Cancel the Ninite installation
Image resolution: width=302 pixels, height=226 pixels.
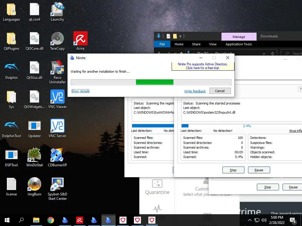[x=220, y=91]
